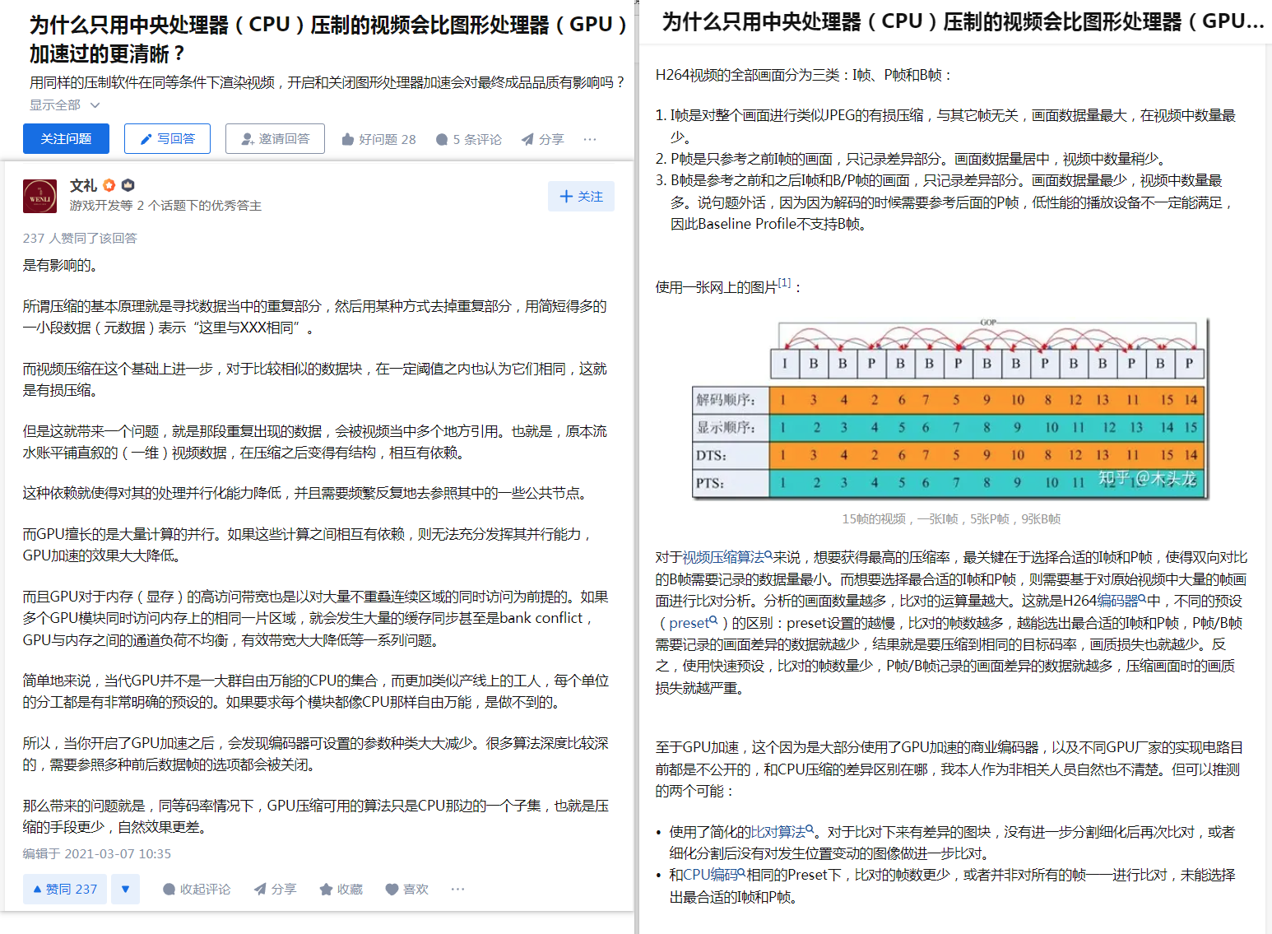1272x934 pixels.
Task: Collapse comments via 收起评论
Action: pyautogui.click(x=197, y=889)
